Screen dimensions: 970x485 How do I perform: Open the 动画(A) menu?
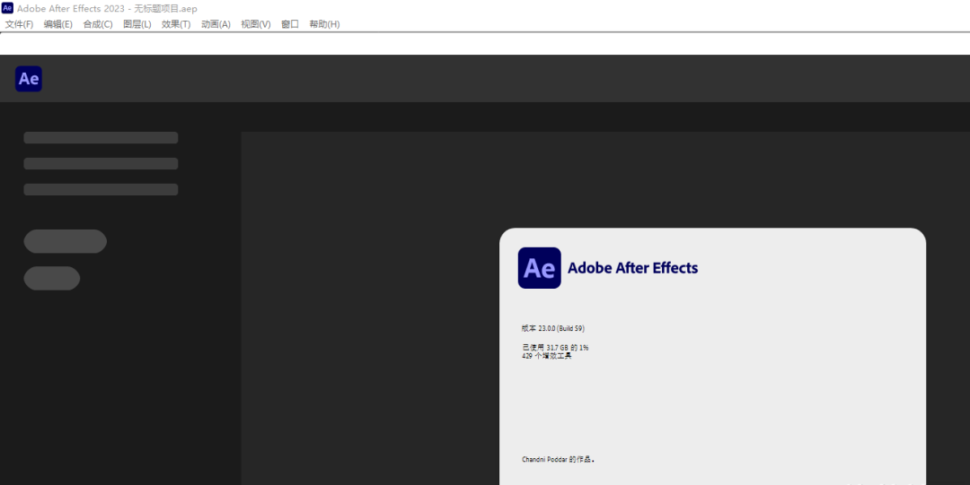pos(216,24)
